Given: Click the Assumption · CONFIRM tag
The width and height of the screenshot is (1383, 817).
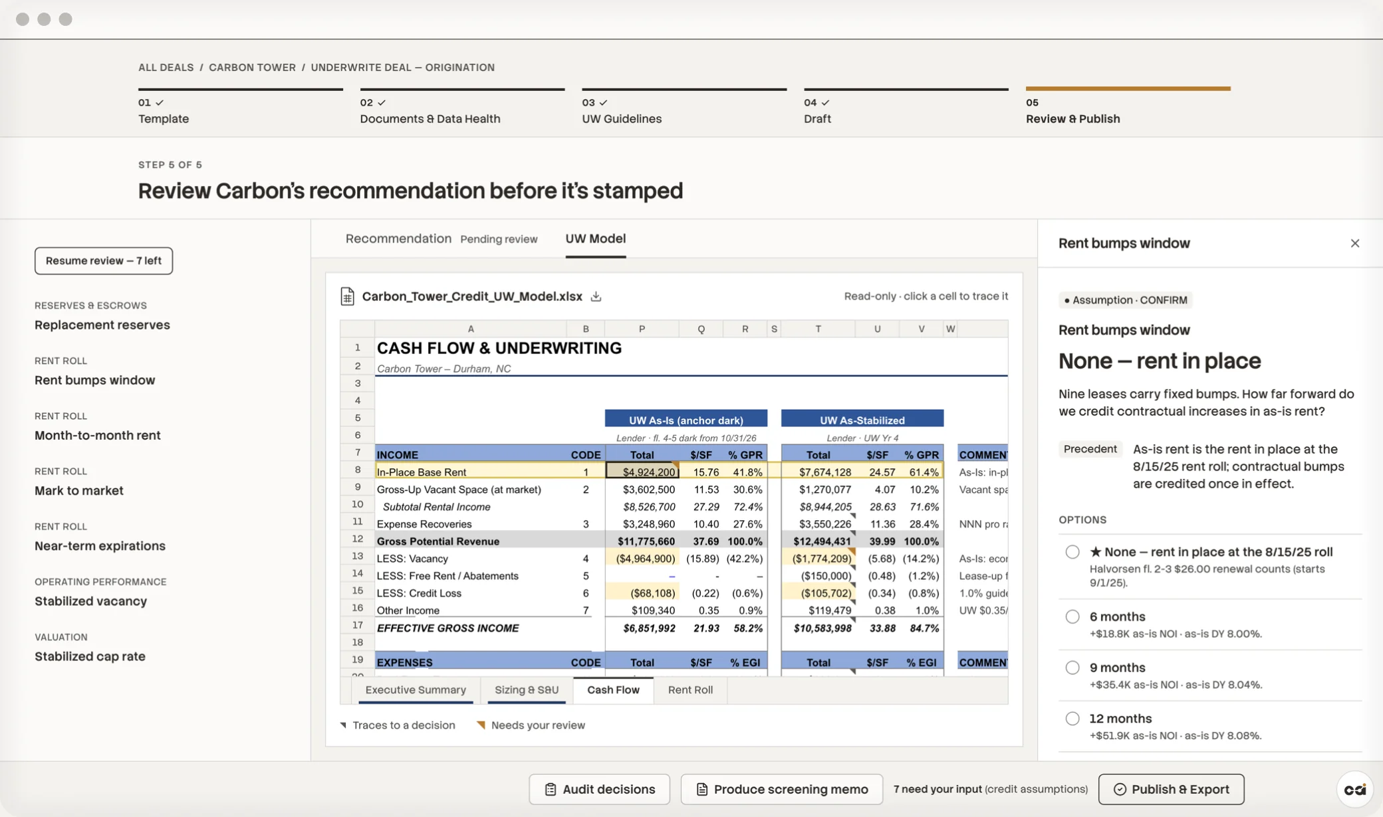Looking at the screenshot, I should [x=1125, y=300].
